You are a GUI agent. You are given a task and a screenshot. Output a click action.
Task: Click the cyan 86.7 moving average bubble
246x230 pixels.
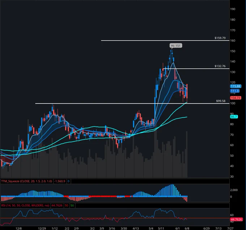coord(234,117)
